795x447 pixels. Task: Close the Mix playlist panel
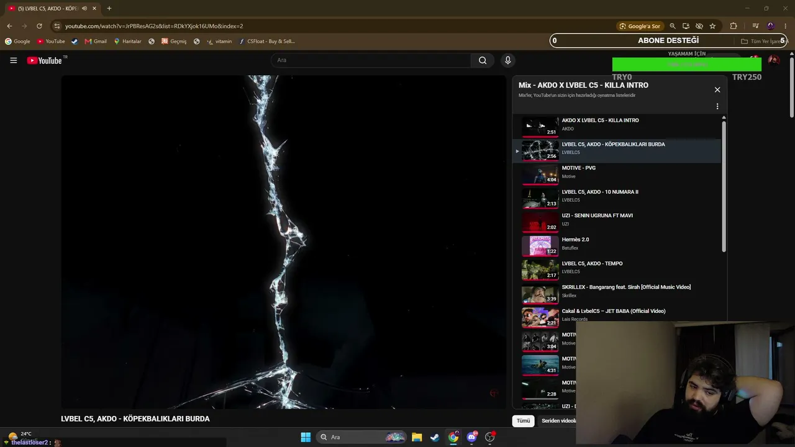point(717,89)
